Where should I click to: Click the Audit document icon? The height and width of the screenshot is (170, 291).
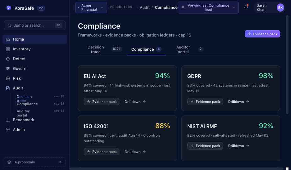(8, 88)
